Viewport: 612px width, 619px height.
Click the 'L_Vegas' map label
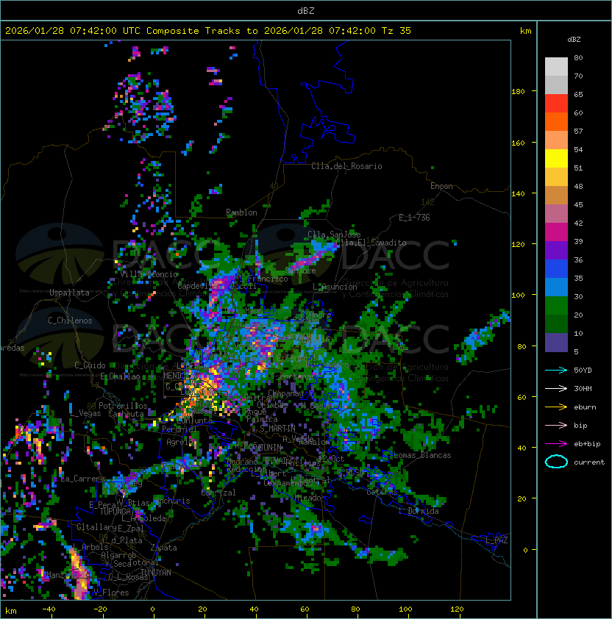85,413
